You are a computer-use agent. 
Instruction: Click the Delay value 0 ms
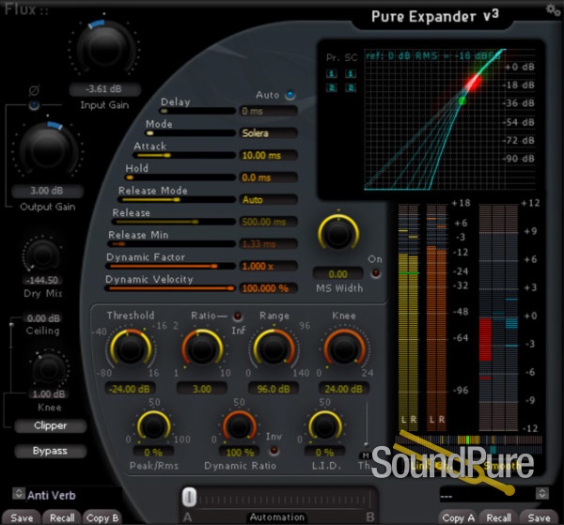point(268,111)
